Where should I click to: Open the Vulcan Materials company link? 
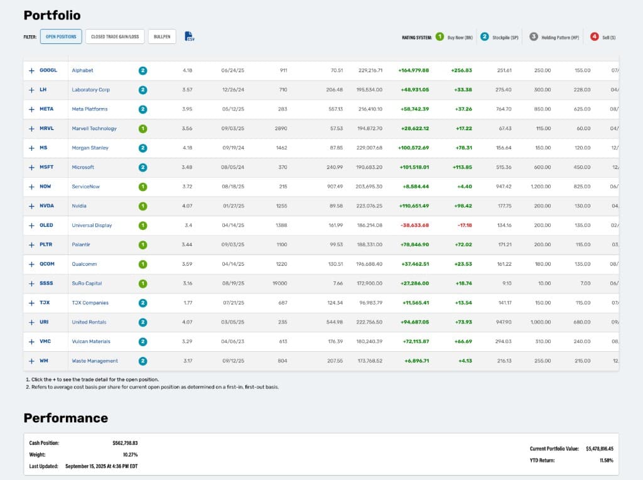pyautogui.click(x=91, y=342)
